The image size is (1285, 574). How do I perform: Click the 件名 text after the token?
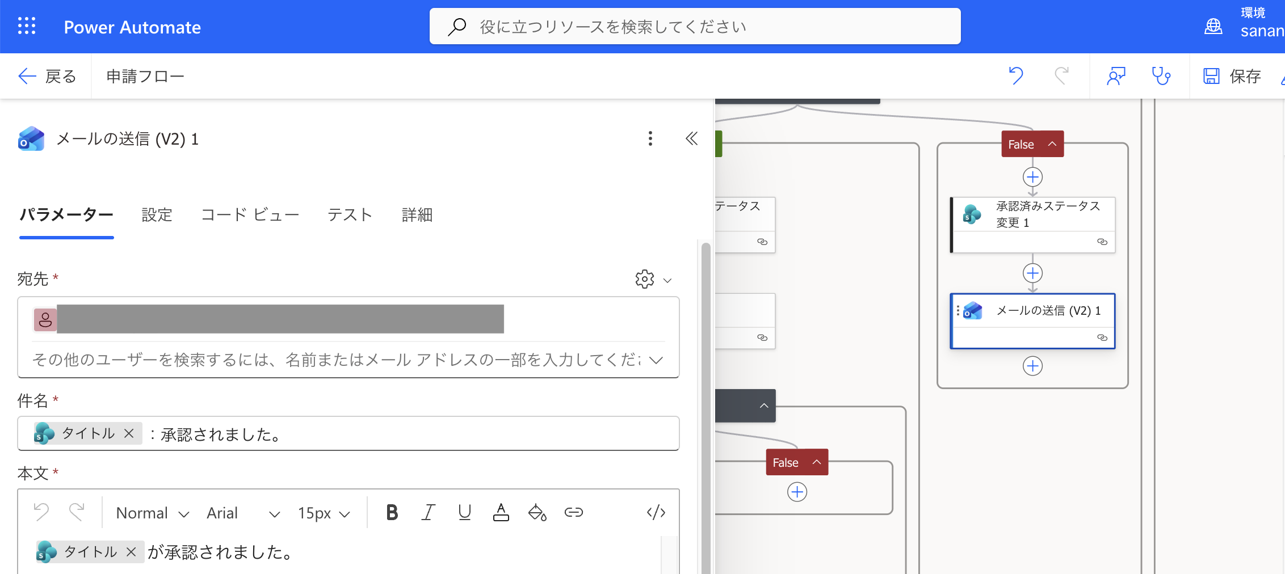(216, 434)
